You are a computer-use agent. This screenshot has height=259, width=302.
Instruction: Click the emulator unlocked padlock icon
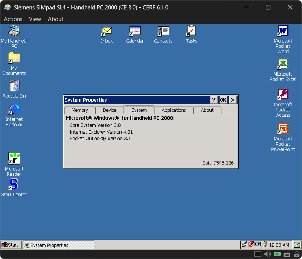(297, 254)
